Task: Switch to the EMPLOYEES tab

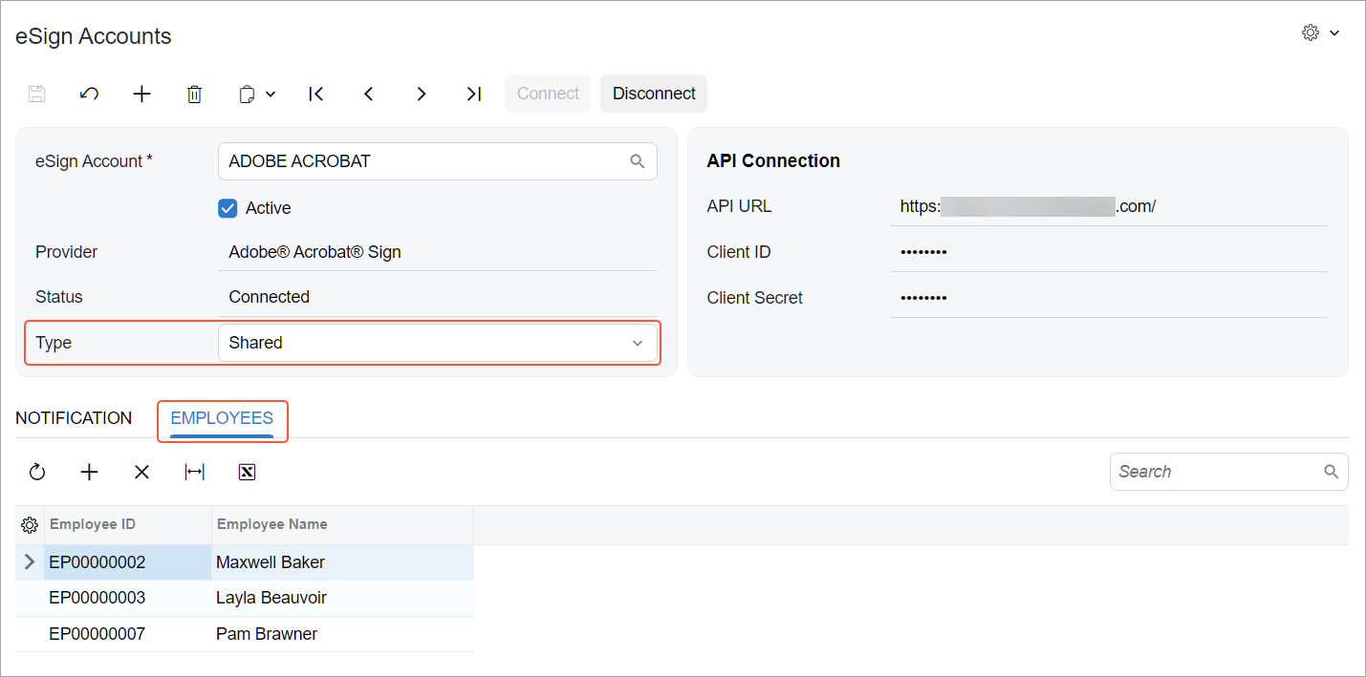Action: tap(222, 418)
